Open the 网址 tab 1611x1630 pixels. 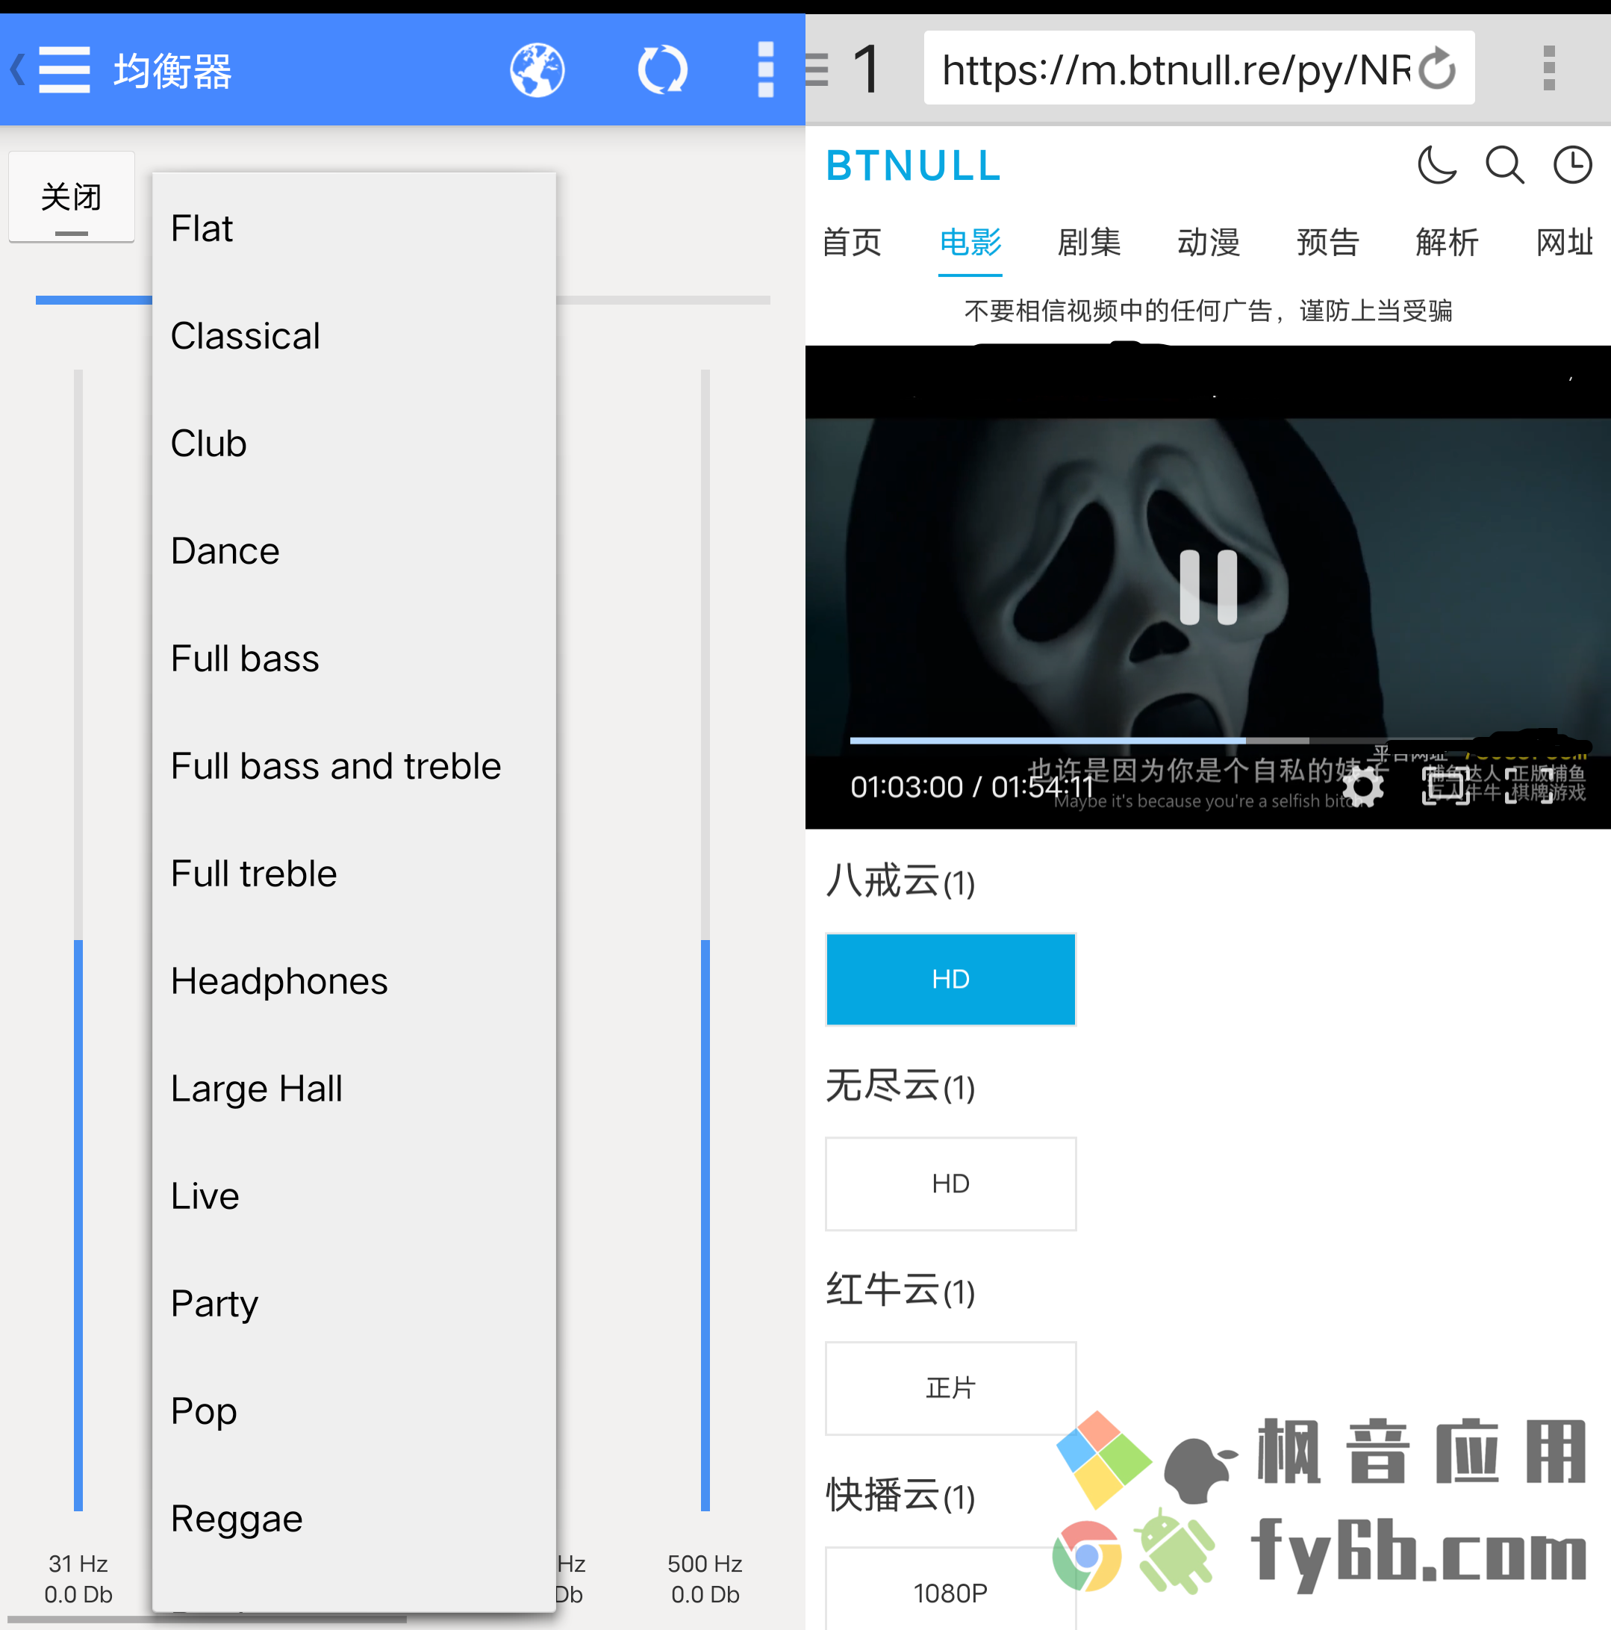pyautogui.click(x=1565, y=242)
